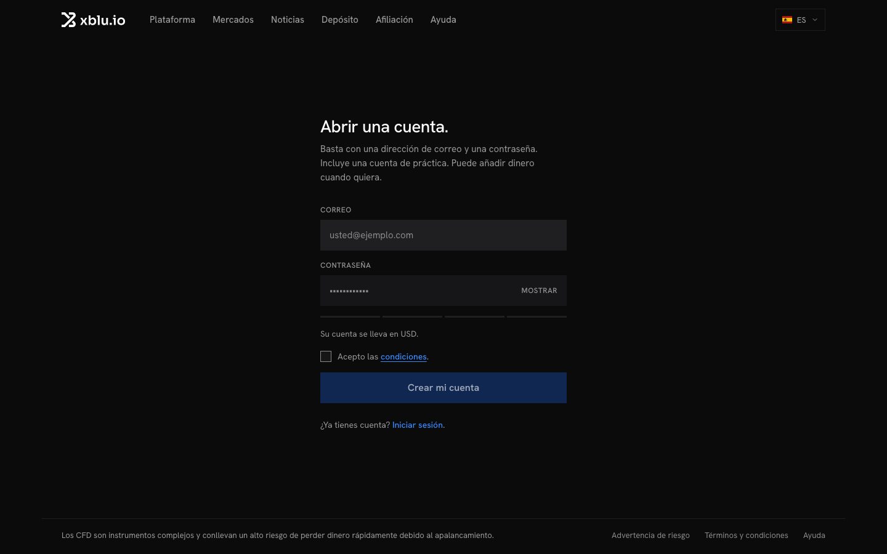Click the Spanish flag icon
The width and height of the screenshot is (887, 554).
pyautogui.click(x=787, y=20)
